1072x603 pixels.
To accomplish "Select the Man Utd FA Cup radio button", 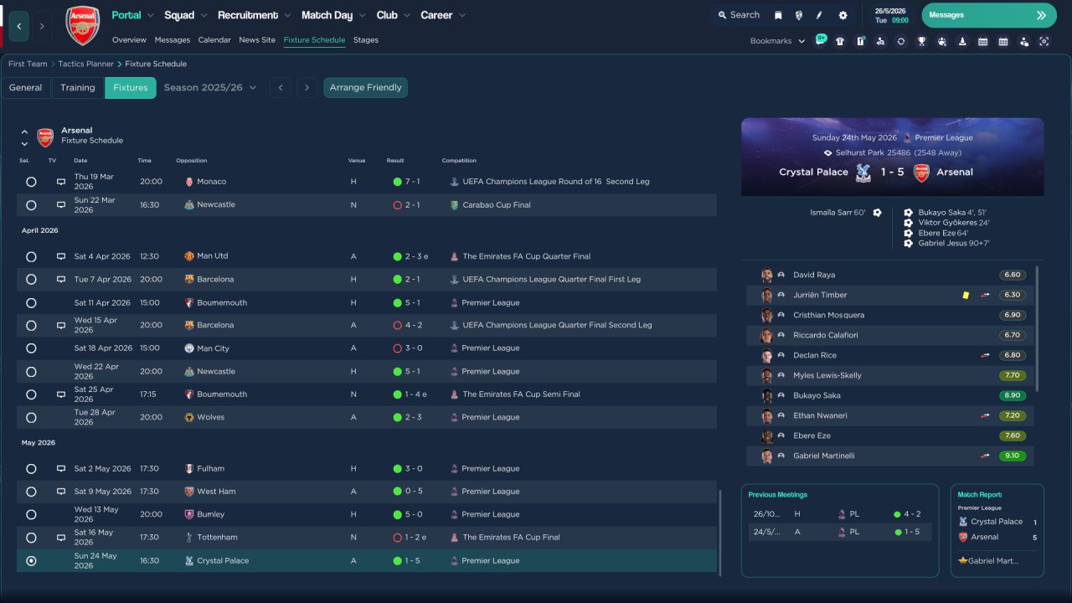I will (x=31, y=256).
